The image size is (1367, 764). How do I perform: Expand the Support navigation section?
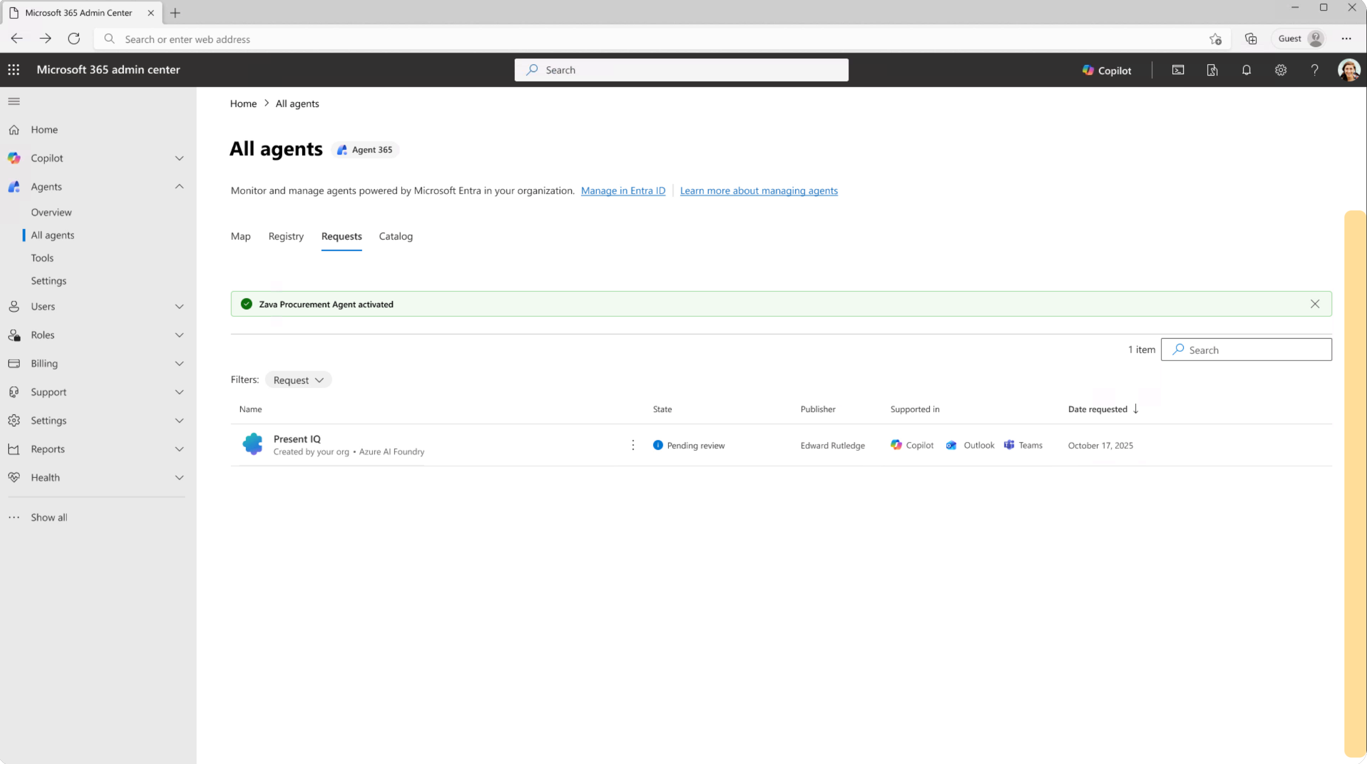click(x=180, y=392)
